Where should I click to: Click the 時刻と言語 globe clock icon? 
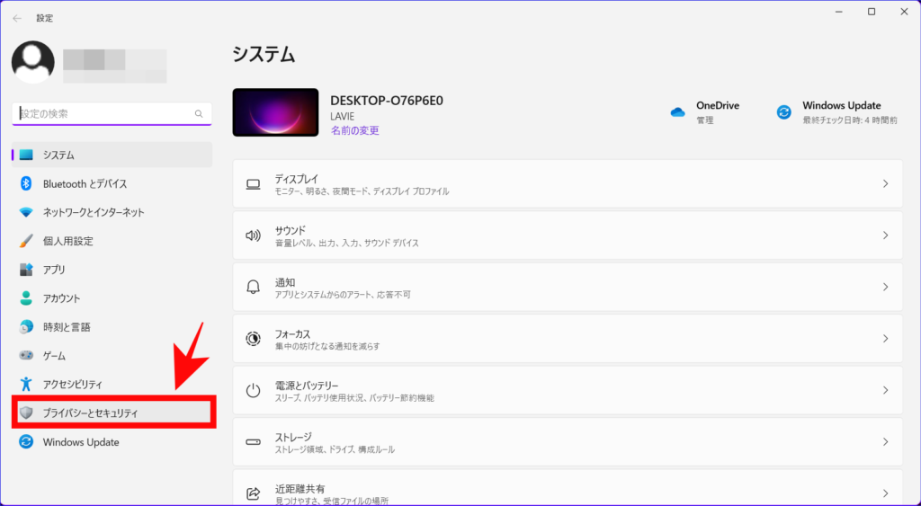[x=26, y=327]
